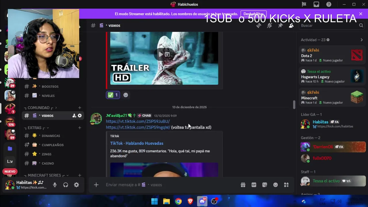Open the inbox icon in title bar
The image size is (368, 207).
[316, 4]
